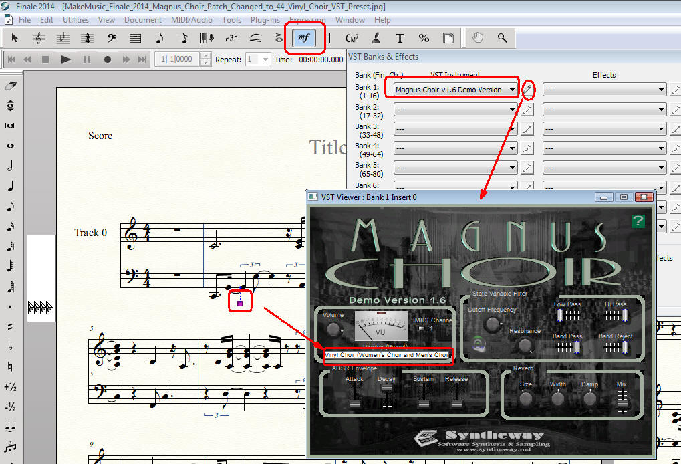The image size is (681, 464).
Task: Stop playback
Action: tap(45, 59)
